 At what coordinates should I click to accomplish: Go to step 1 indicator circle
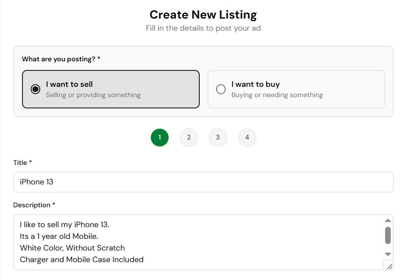[159, 137]
